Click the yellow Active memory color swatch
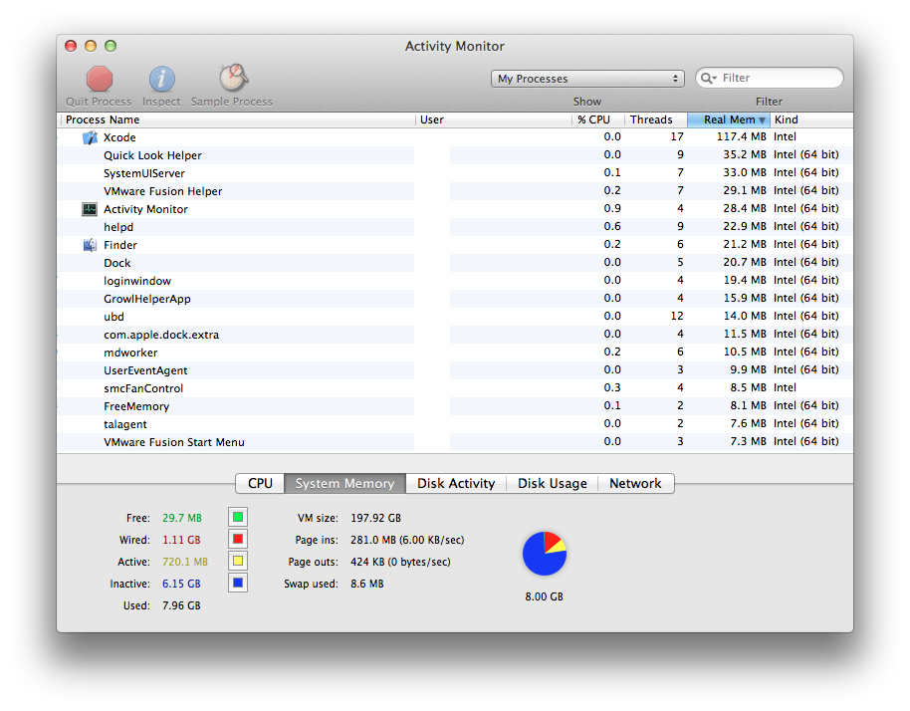Screen dimensions: 910x711 238,562
